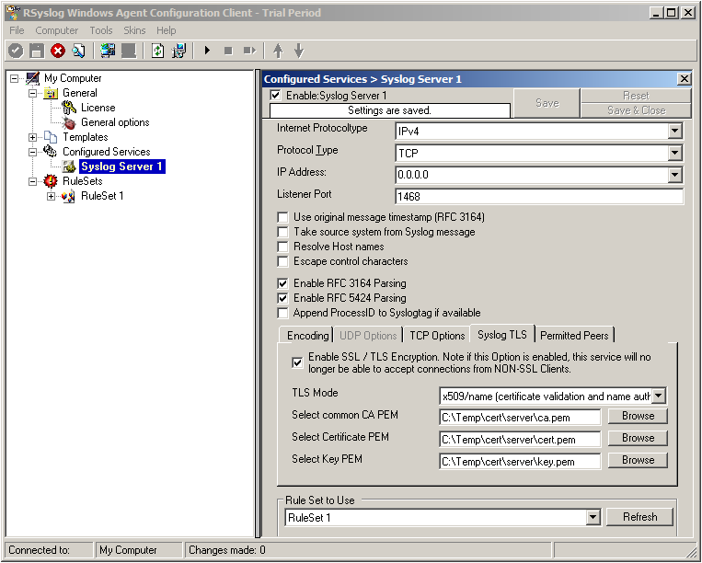This screenshot has height=563, width=702.
Task: Click the green arrows reload configuration icon
Action: pyautogui.click(x=157, y=51)
